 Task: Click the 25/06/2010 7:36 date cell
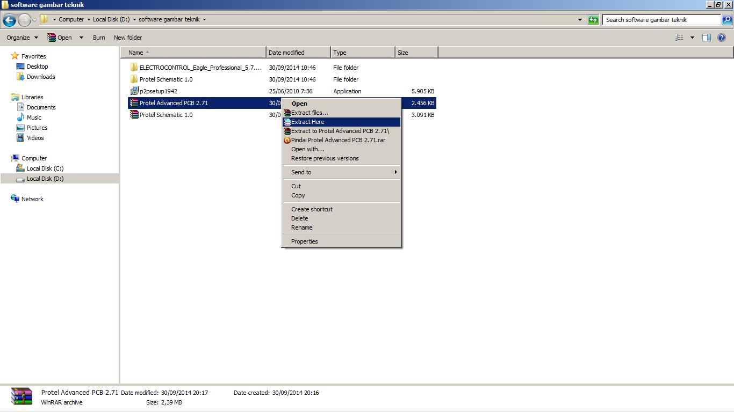[291, 91]
